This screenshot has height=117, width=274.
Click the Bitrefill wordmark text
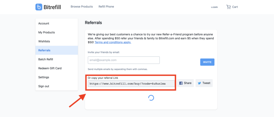[x=52, y=7]
